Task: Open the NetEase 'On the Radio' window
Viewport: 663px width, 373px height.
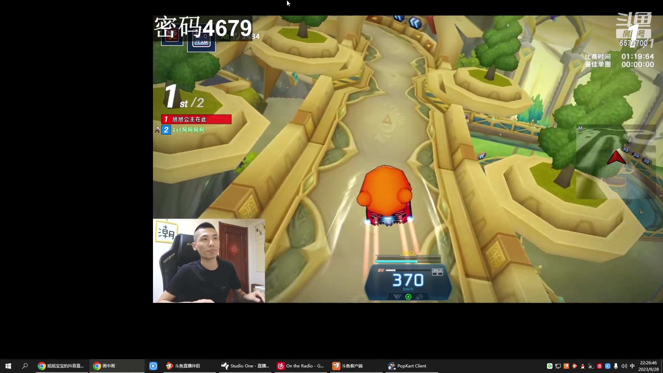Action: pos(301,366)
